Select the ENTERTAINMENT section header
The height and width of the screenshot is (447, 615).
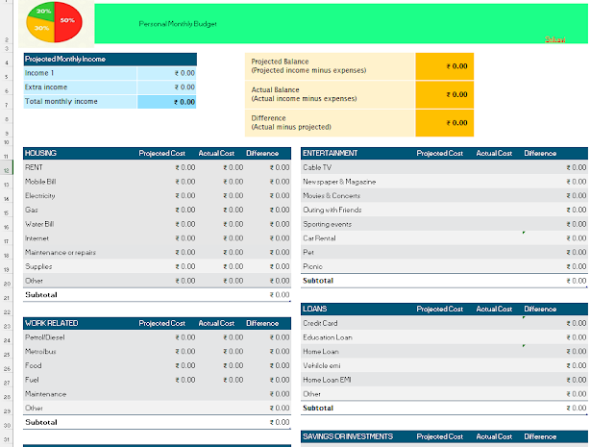(330, 153)
